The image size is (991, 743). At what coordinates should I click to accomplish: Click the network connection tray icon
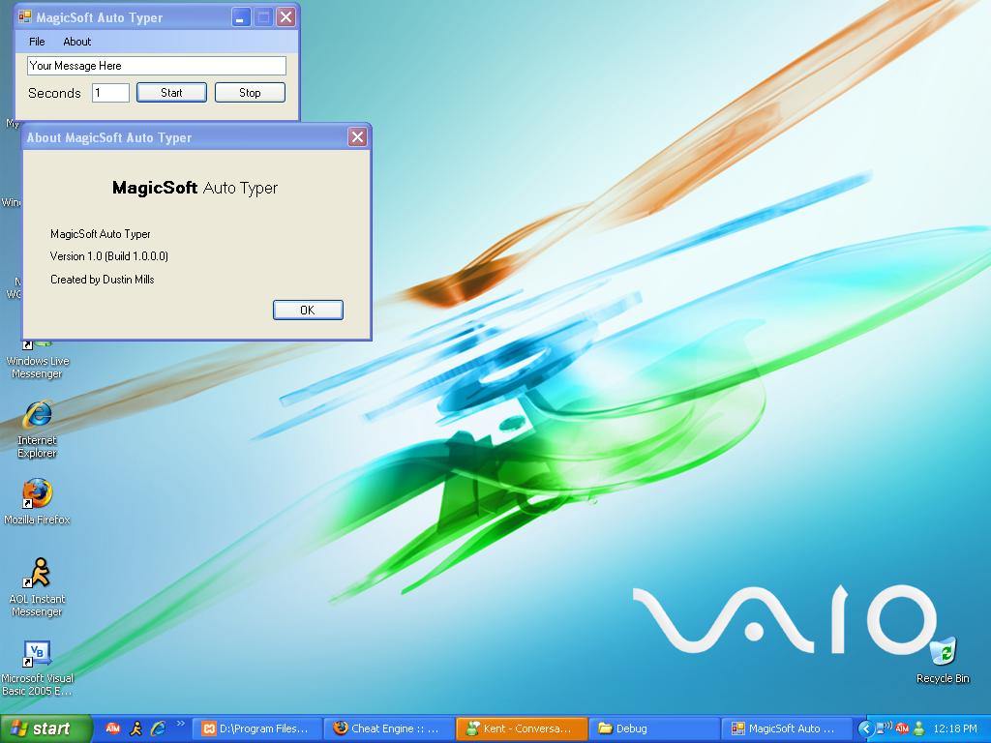pos(884,728)
